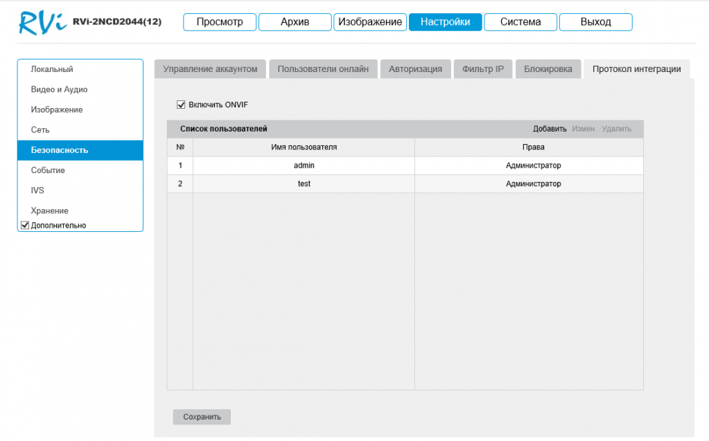
Task: Open the Пользователи онлайн tab
Action: pyautogui.click(x=323, y=69)
